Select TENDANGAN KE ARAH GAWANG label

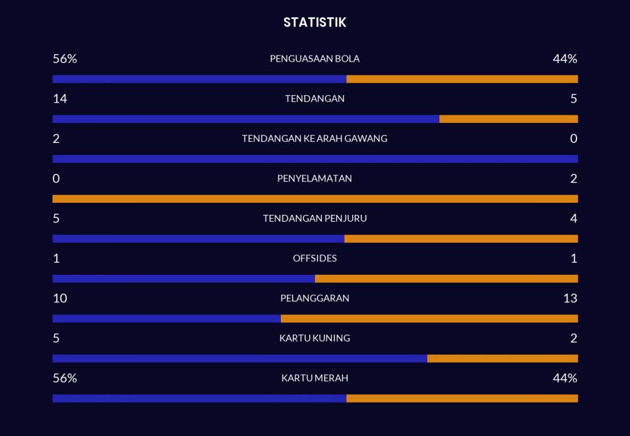point(314,139)
